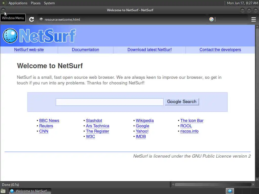The width and height of the screenshot is (259, 194).
Task: Open the System menu
Action: click(x=49, y=3)
